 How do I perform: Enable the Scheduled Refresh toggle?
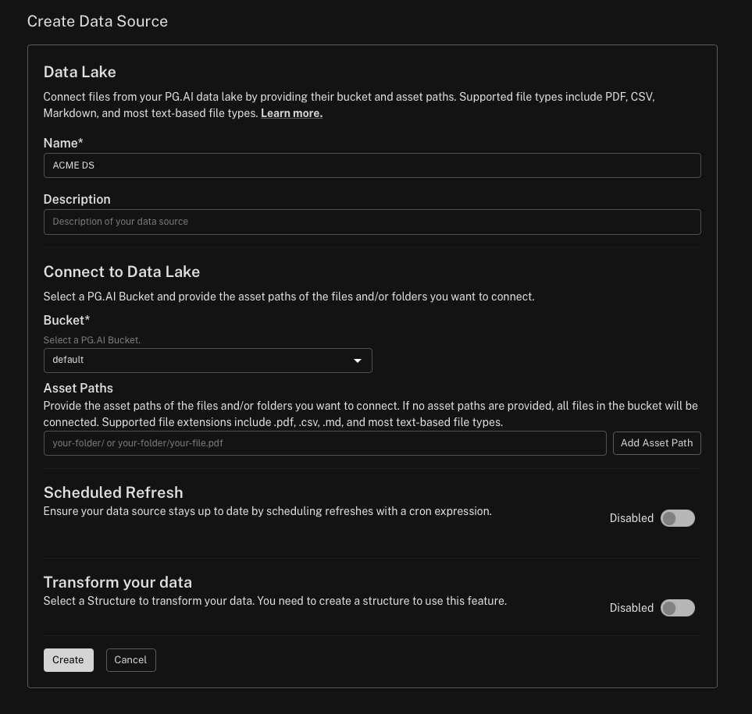click(677, 518)
